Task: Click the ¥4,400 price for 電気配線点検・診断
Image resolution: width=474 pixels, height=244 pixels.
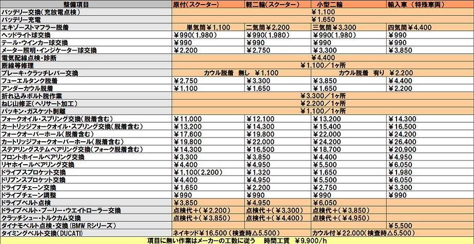Action: click(323, 58)
